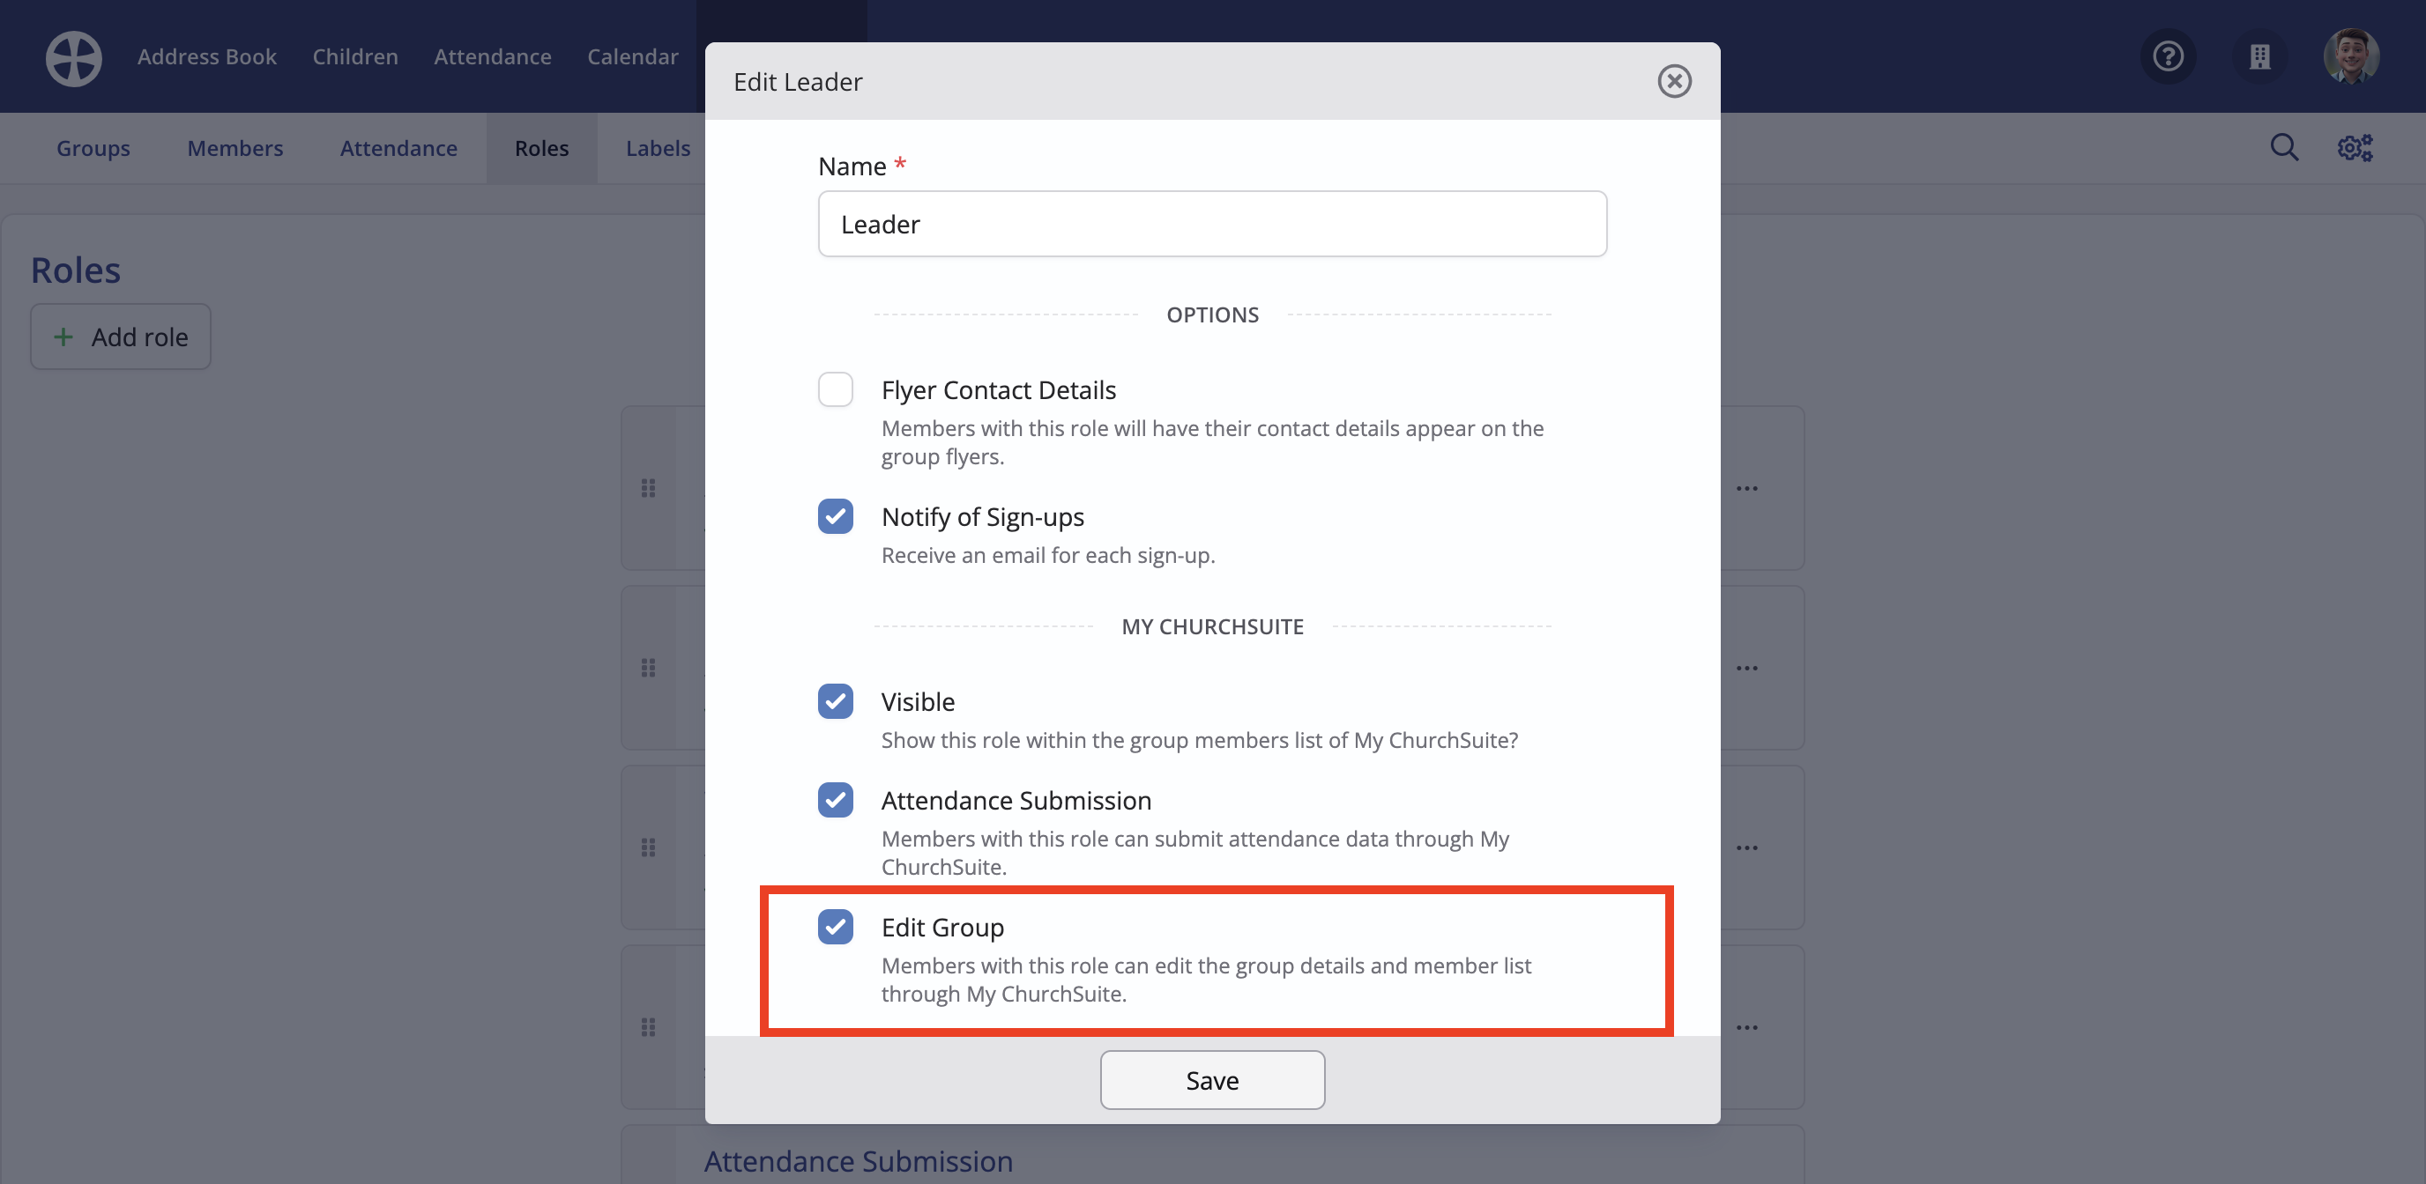Toggle the Attendance Submission checkbox

tap(836, 800)
